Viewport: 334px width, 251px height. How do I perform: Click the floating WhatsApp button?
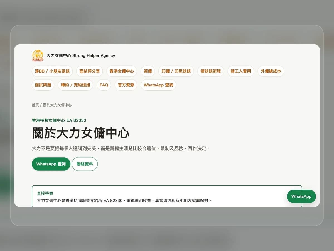tap(301, 196)
